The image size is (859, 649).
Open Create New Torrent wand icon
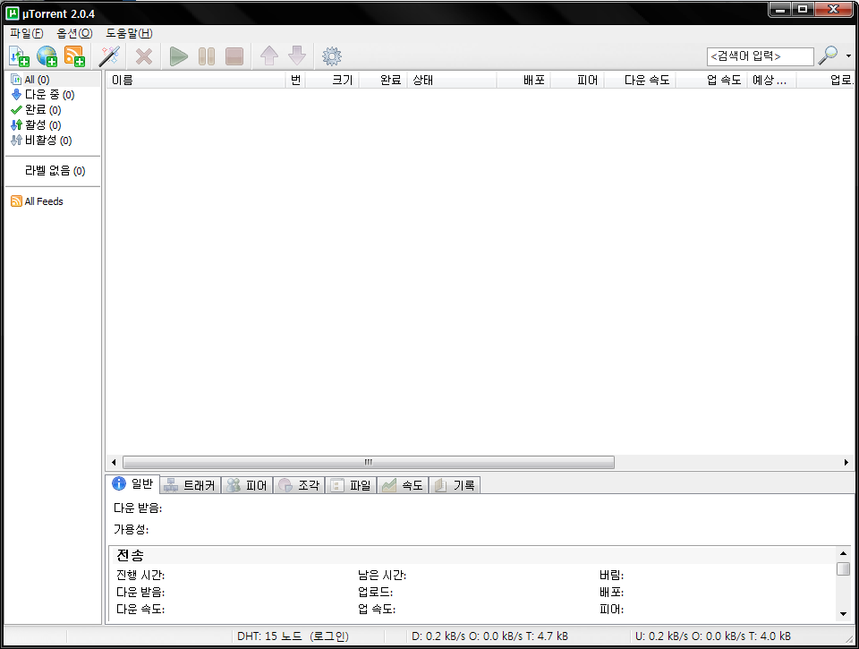coord(109,56)
